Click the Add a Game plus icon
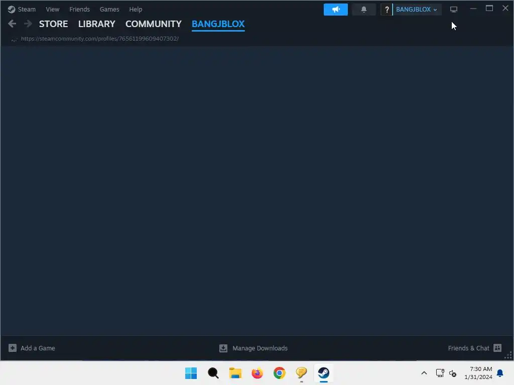514x385 pixels. [x=13, y=348]
